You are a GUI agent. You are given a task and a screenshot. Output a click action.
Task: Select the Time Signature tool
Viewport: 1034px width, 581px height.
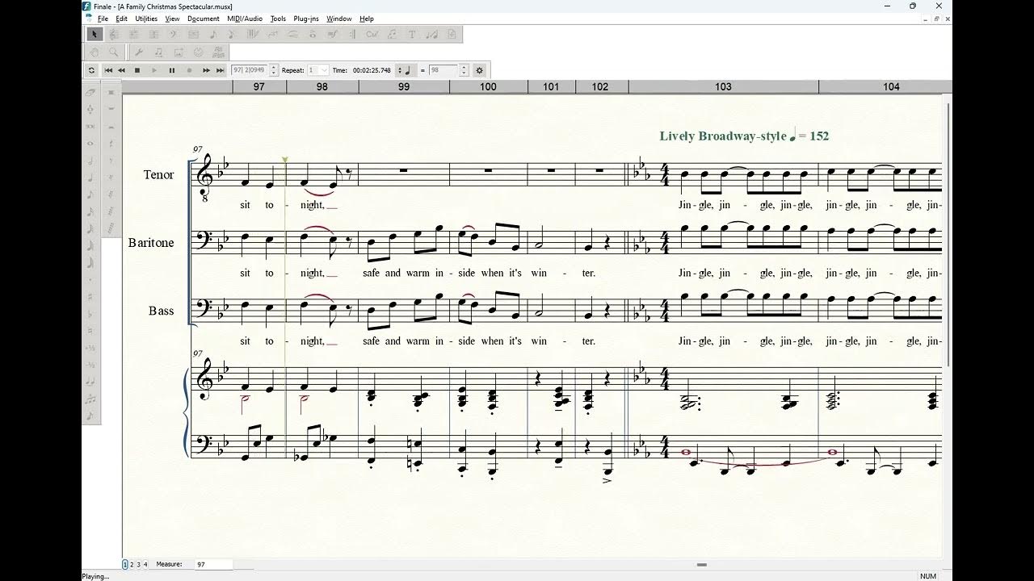point(153,35)
